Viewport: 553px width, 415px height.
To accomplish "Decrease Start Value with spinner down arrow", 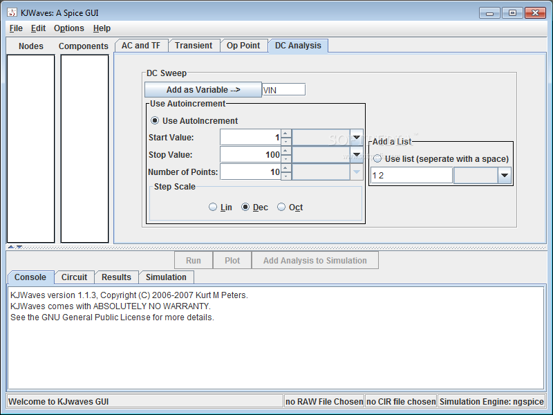I will coord(286,142).
